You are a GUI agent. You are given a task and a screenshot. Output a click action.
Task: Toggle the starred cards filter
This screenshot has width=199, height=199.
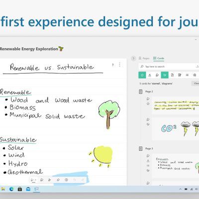click(142, 75)
